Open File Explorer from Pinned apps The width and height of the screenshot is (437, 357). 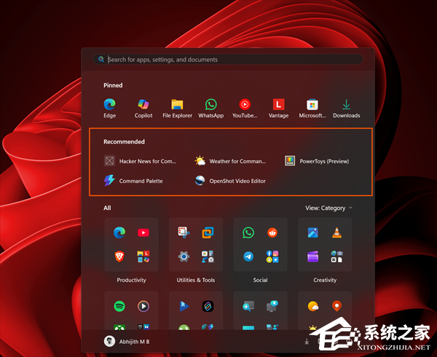[177, 108]
